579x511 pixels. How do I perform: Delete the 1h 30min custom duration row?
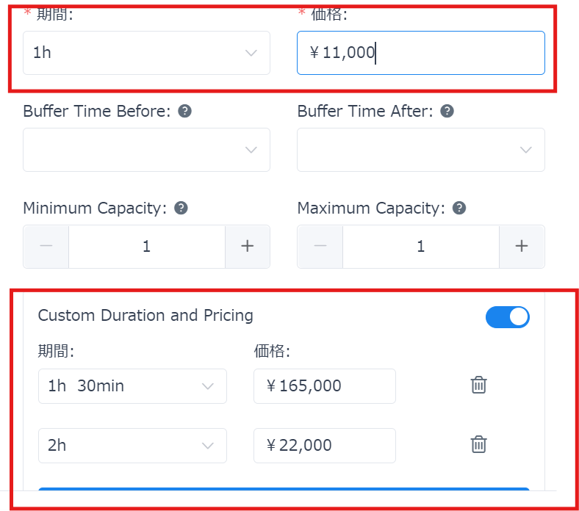pos(478,385)
